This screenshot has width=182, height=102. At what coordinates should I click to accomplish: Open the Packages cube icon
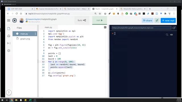point(9,36)
